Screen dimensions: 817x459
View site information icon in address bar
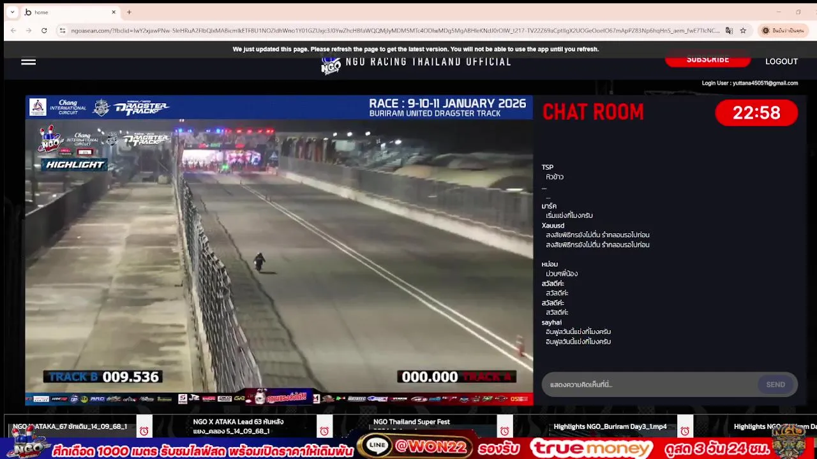[62, 31]
